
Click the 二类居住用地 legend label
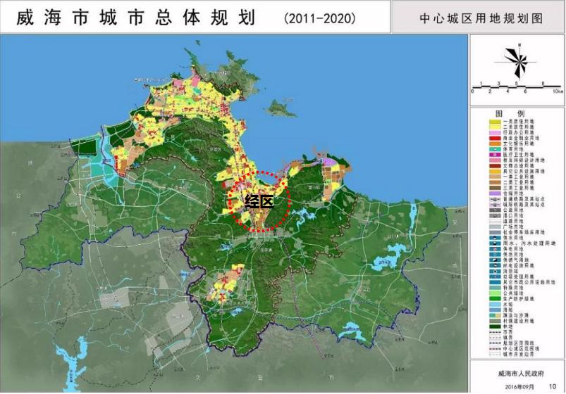tap(518, 127)
